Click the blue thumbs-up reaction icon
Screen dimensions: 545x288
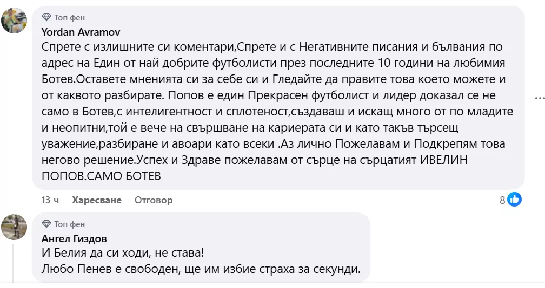[x=514, y=200]
